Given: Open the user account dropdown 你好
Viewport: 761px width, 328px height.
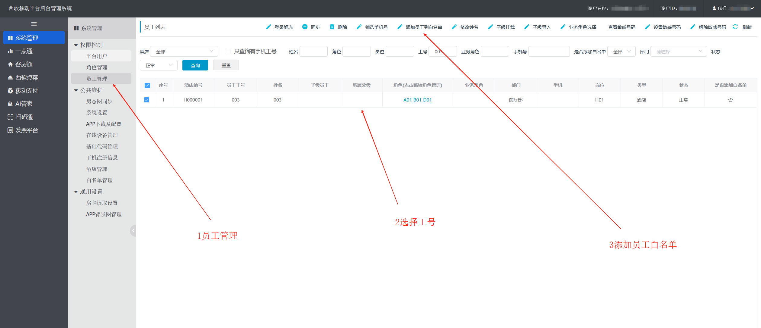Looking at the screenshot, I should coord(733,8).
